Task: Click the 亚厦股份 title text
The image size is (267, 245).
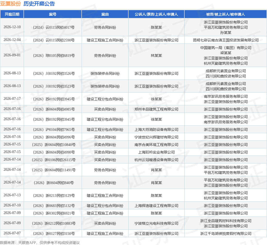Action: [10, 4]
